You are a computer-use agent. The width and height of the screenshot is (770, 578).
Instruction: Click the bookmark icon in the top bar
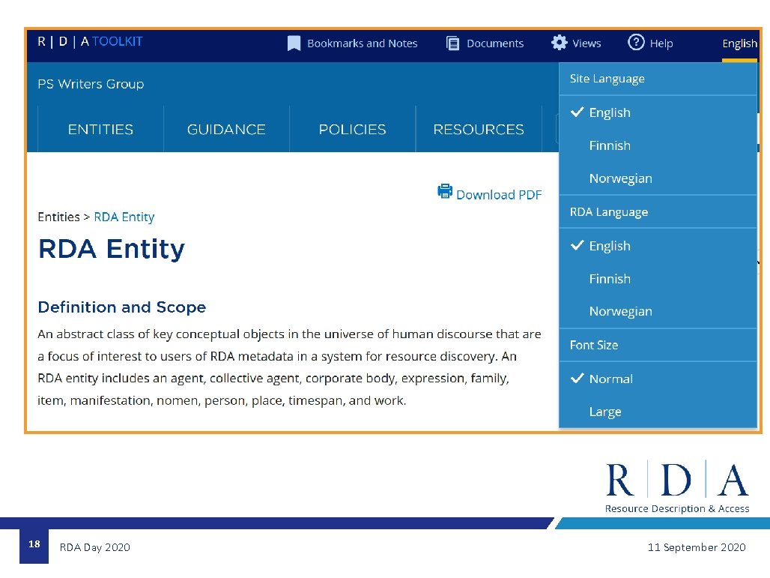click(294, 43)
